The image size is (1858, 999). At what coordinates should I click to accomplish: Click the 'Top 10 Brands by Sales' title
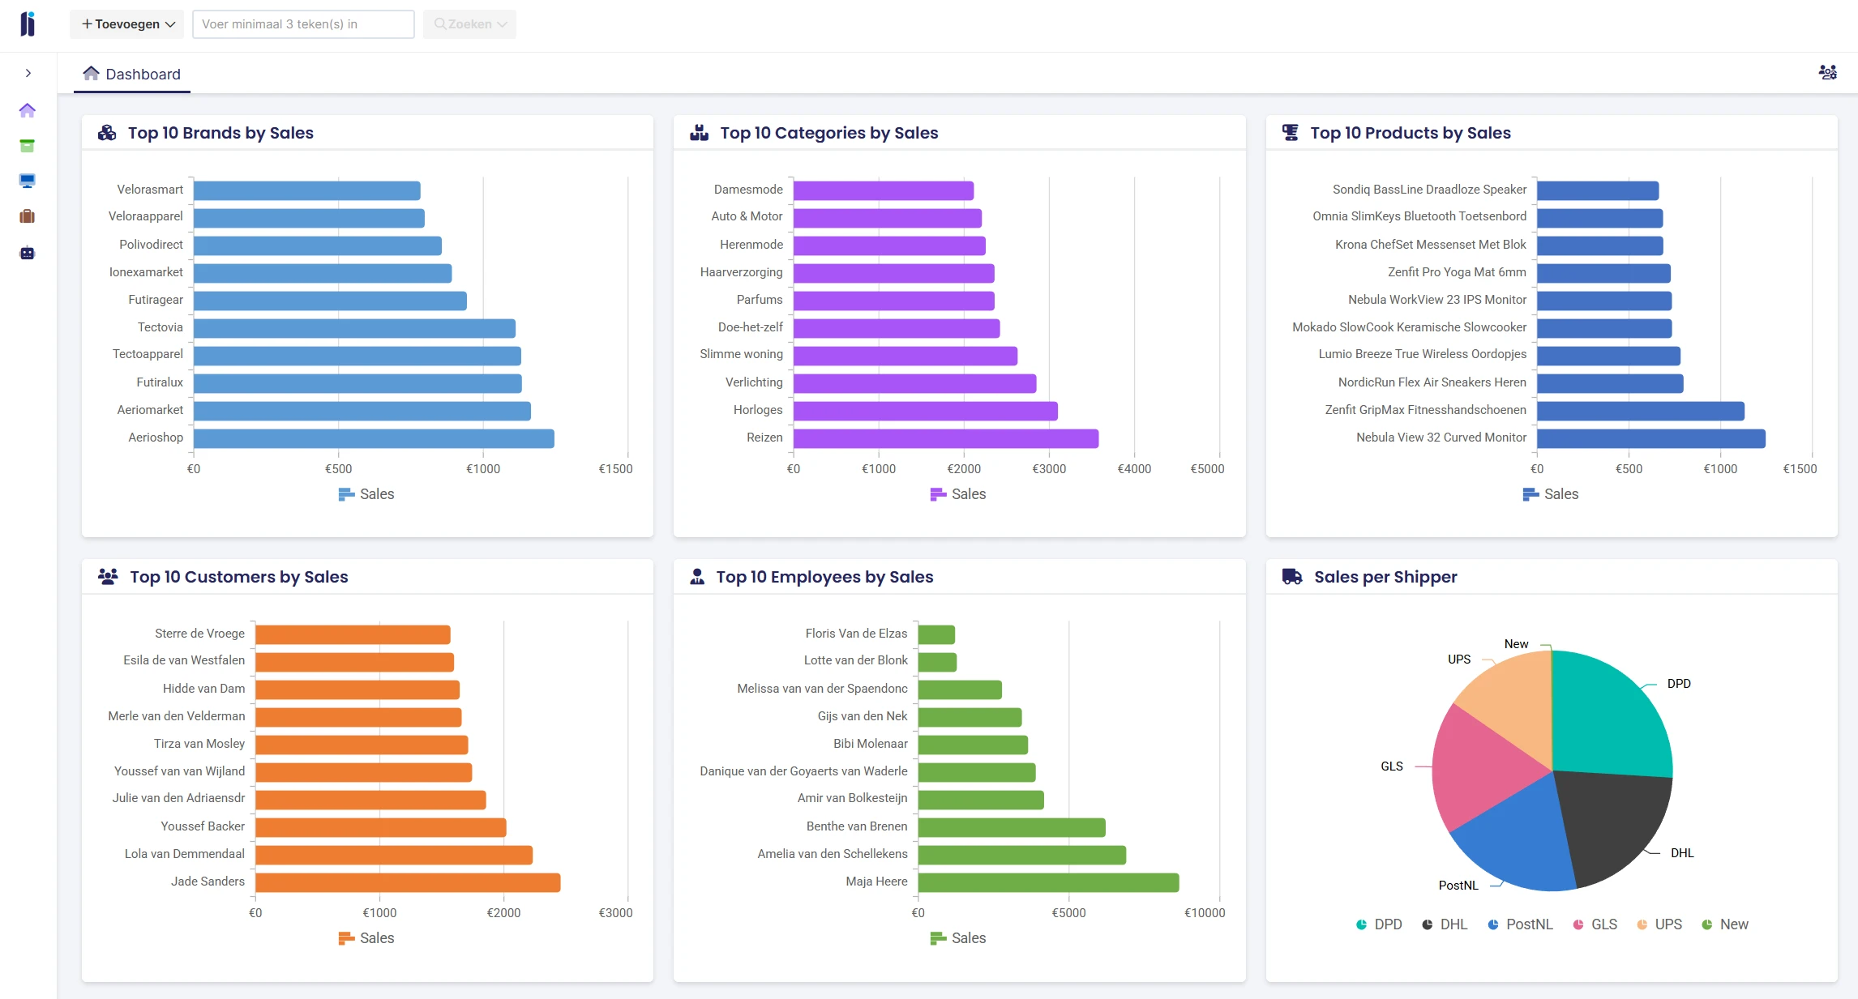coord(220,133)
